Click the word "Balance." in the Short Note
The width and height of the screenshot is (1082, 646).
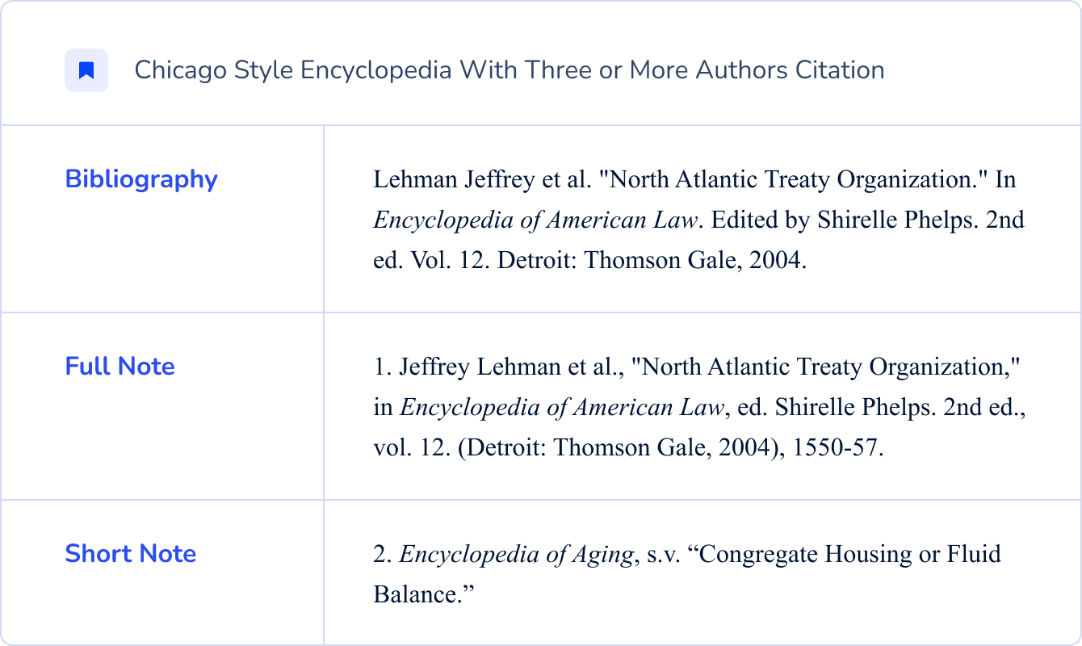(422, 595)
